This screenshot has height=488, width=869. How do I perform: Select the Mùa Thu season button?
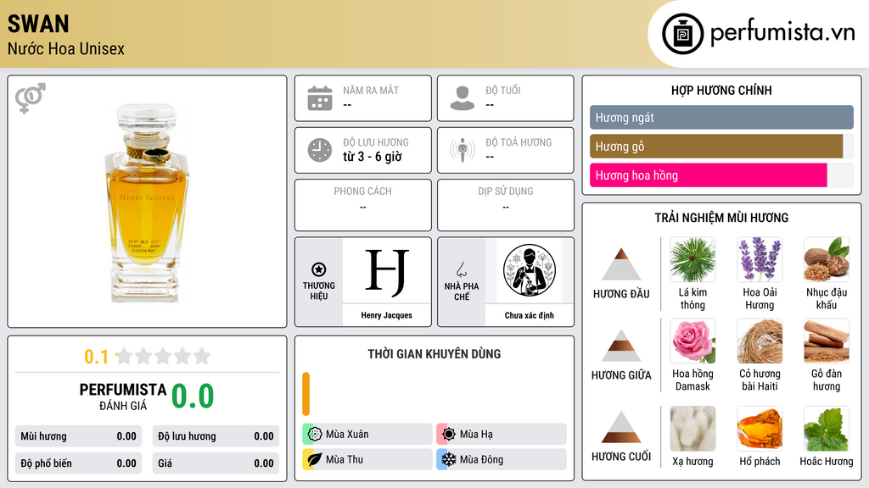tap(367, 459)
